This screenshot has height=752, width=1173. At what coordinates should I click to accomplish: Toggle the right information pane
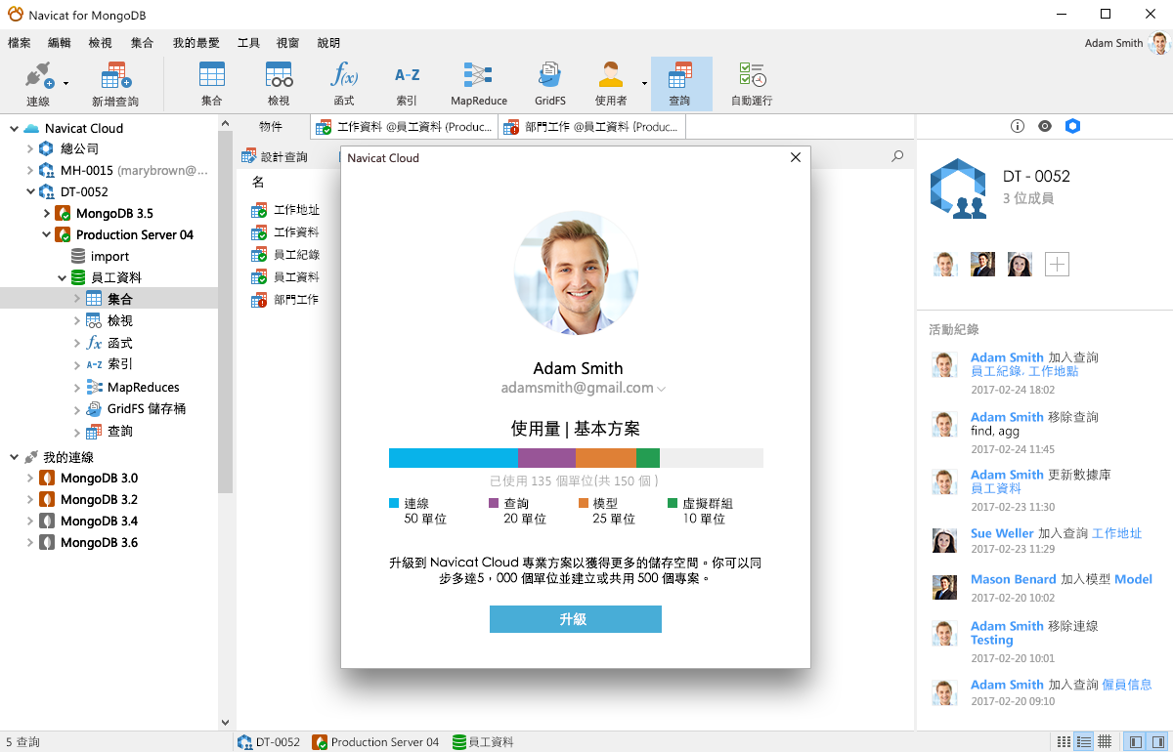click(x=1157, y=742)
